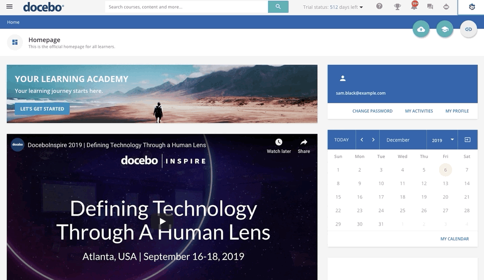Click the Watch later clock icon
Viewport: 484px width, 280px height.
click(x=279, y=142)
